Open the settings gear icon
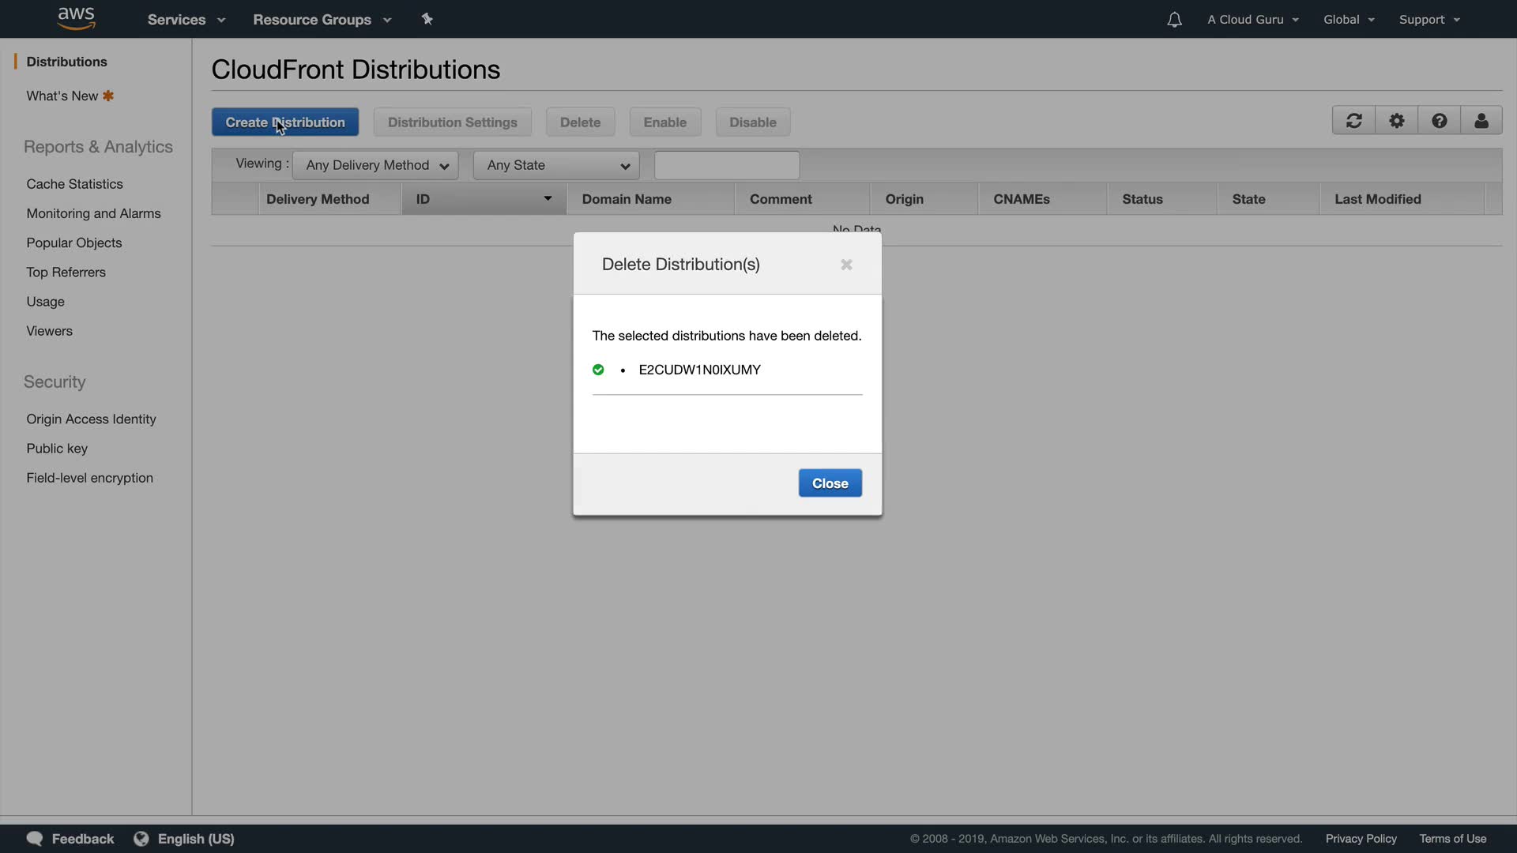 (1396, 121)
